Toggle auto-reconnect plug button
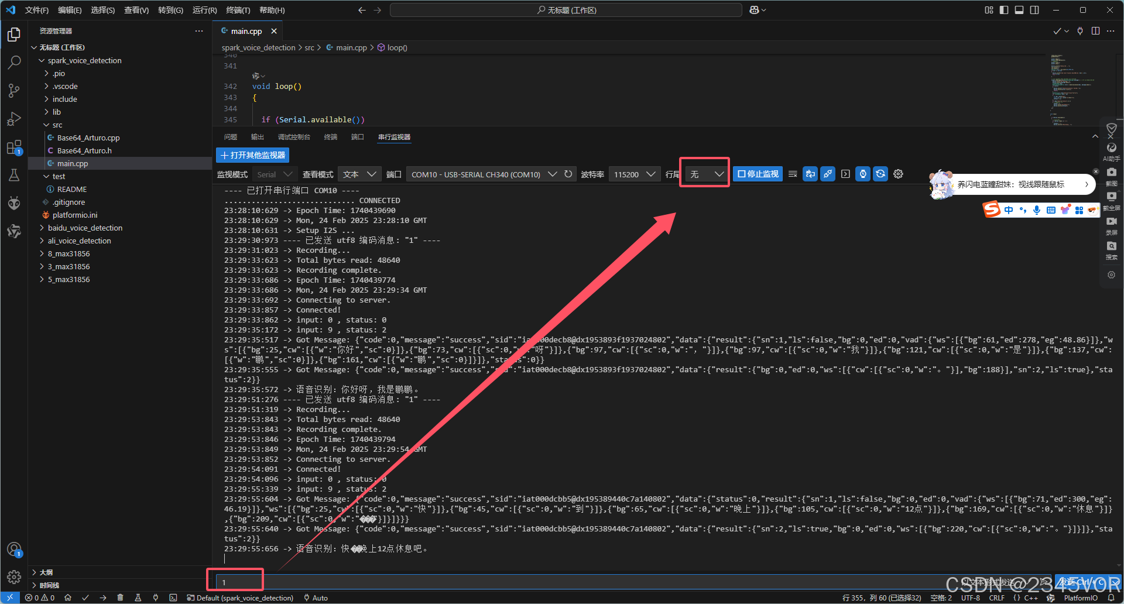The width and height of the screenshot is (1124, 604). click(x=828, y=174)
